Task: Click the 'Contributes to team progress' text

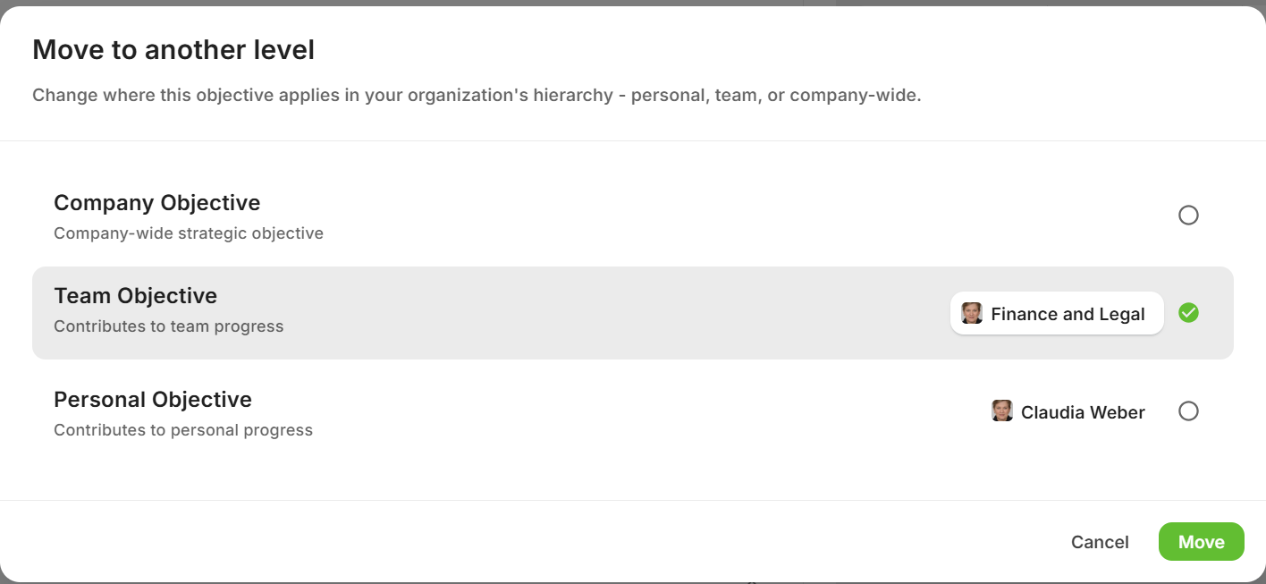Action: pyautogui.click(x=169, y=326)
